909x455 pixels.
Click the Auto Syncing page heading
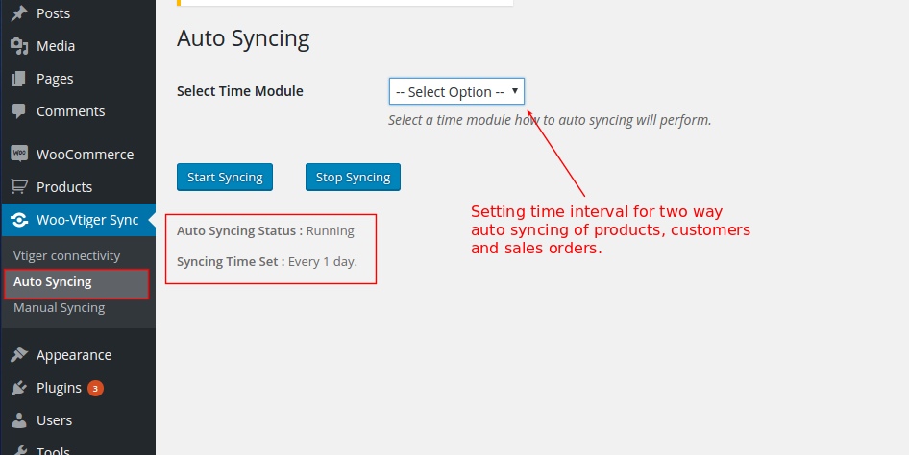(243, 38)
